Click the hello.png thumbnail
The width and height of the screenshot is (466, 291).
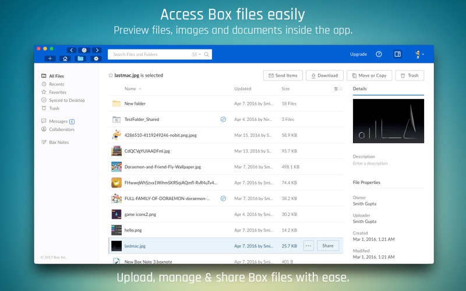click(x=116, y=230)
